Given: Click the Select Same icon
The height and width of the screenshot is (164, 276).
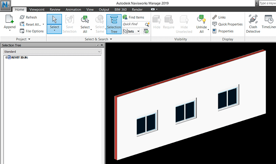Looking at the screenshot, I should point(100,19).
